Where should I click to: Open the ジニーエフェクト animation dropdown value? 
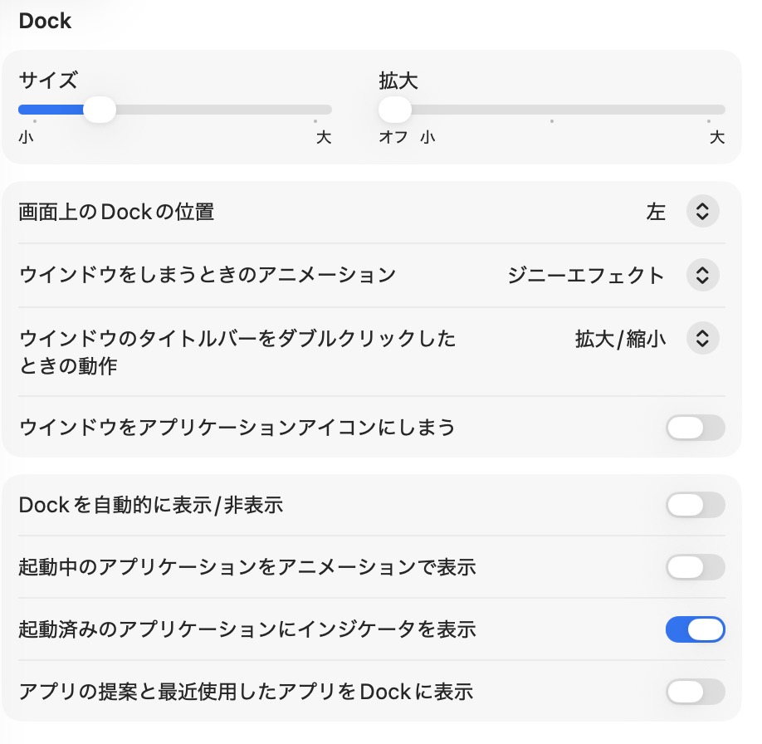[586, 275]
